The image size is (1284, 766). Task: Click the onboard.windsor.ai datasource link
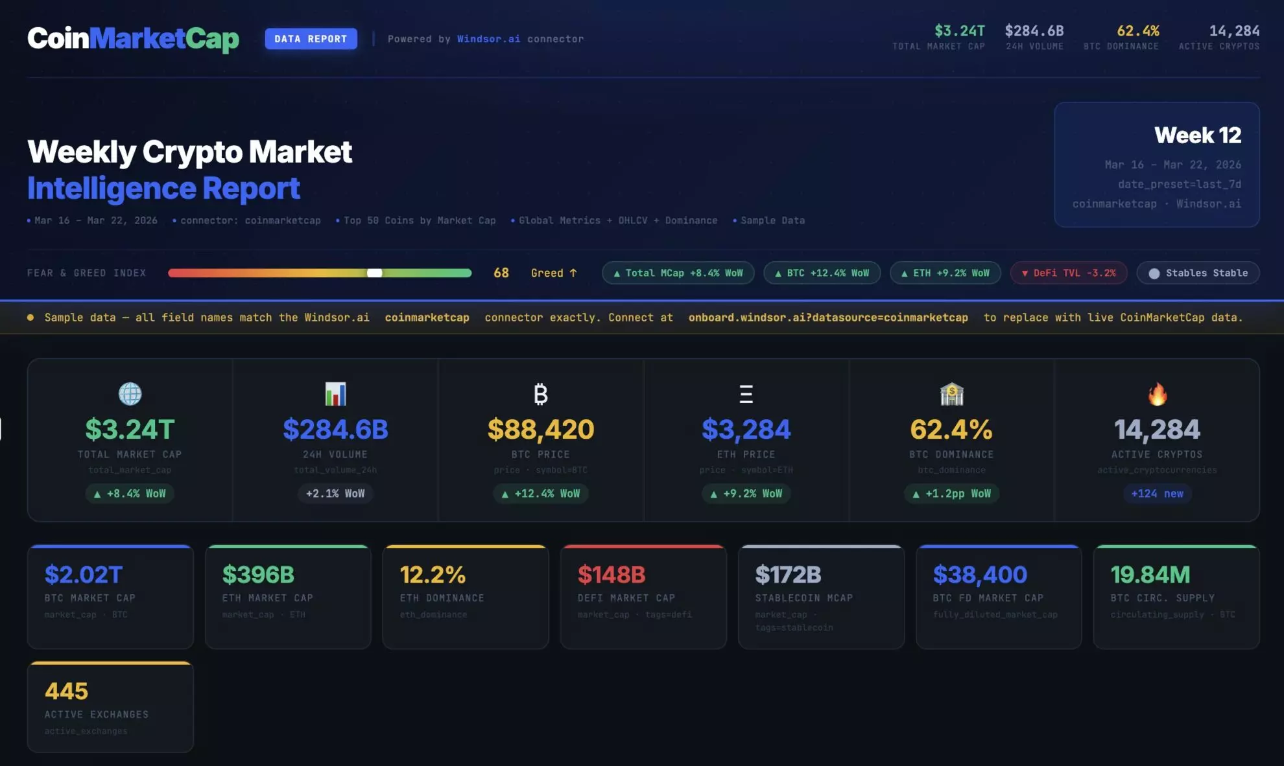pos(827,318)
